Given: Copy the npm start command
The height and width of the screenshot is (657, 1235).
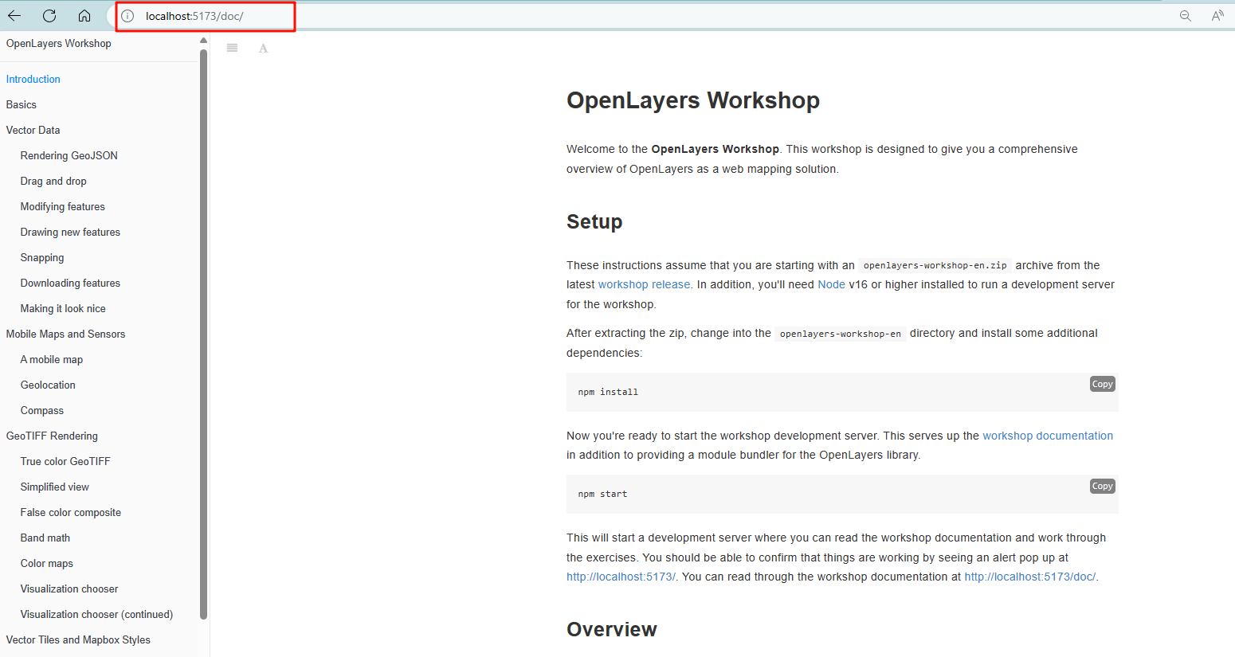Looking at the screenshot, I should (1102, 486).
